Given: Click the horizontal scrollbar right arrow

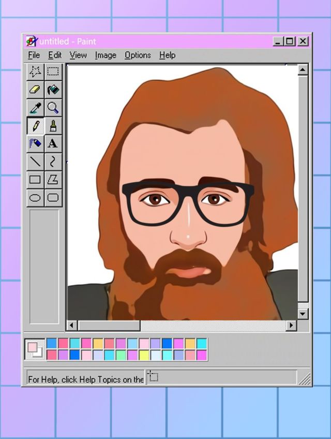Looking at the screenshot, I should 291,326.
